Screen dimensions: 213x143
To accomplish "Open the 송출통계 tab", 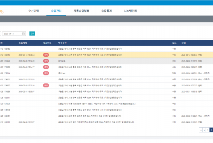I will point(106,11).
